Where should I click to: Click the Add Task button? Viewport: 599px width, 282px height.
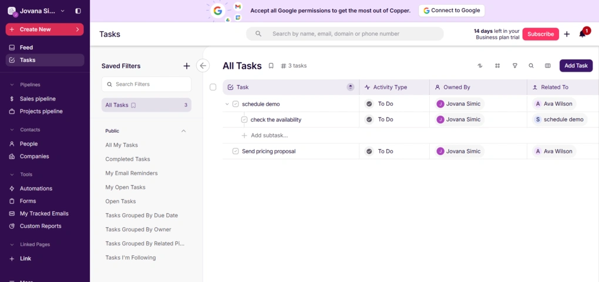[576, 66]
